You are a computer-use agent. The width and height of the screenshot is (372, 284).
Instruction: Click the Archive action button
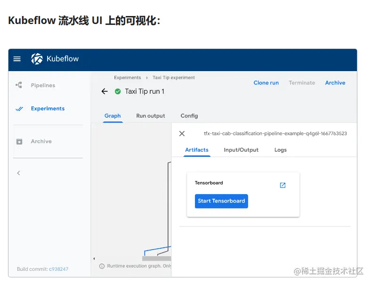point(335,83)
